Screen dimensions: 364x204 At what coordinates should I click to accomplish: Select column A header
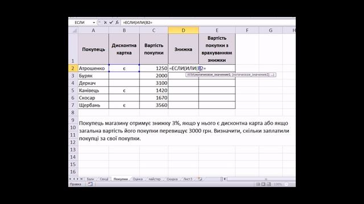(x=93, y=30)
